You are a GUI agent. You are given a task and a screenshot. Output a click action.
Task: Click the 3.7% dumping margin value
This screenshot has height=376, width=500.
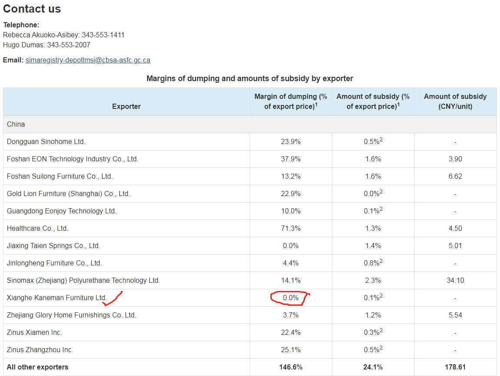(291, 315)
